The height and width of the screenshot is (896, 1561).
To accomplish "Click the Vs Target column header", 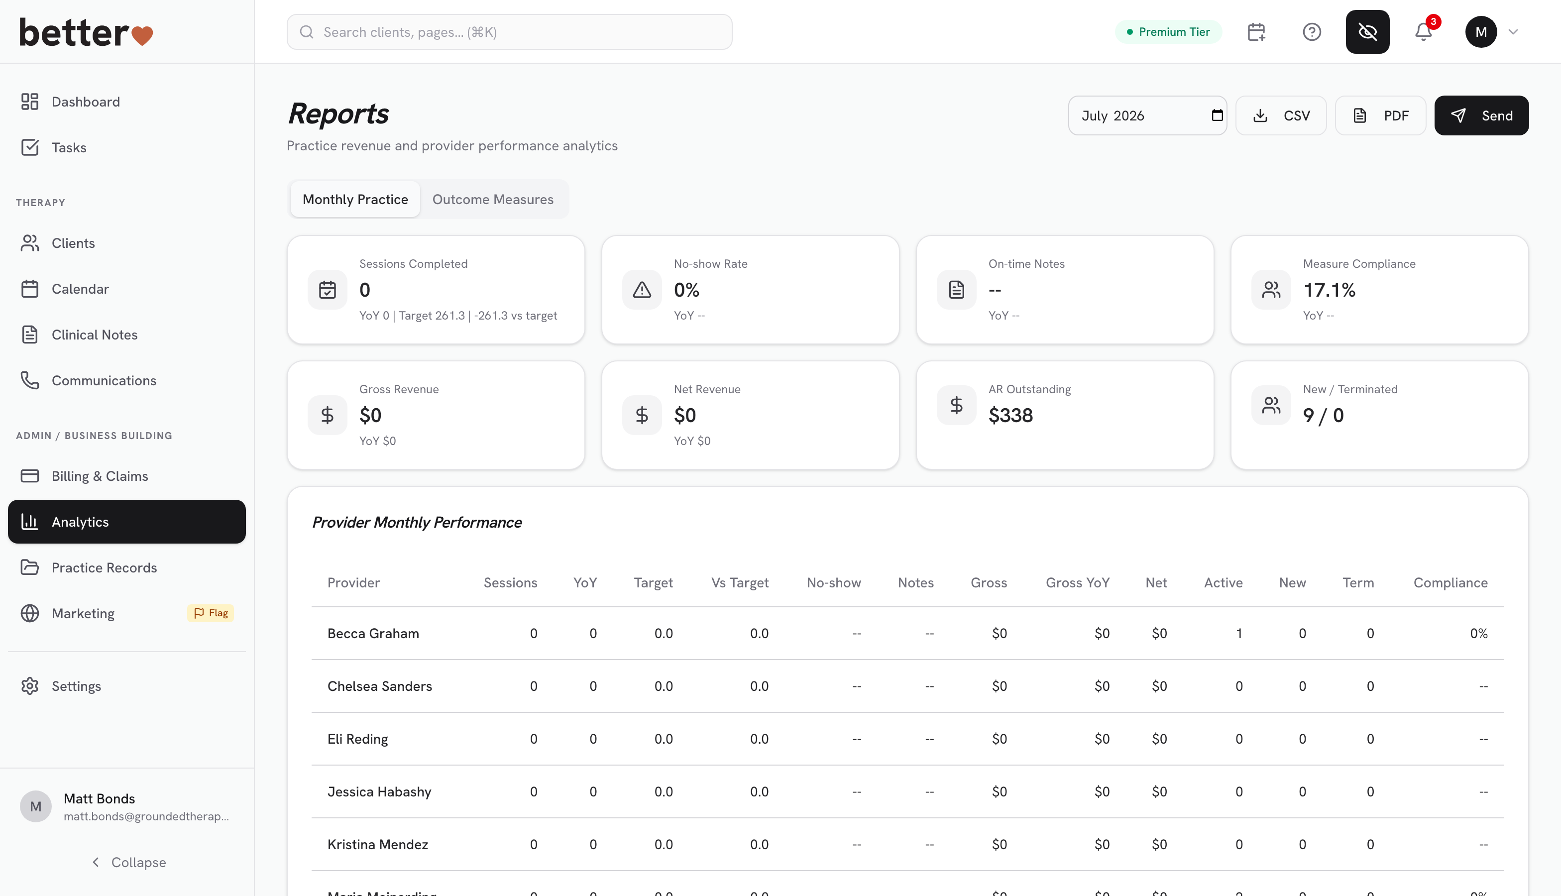I will [740, 583].
